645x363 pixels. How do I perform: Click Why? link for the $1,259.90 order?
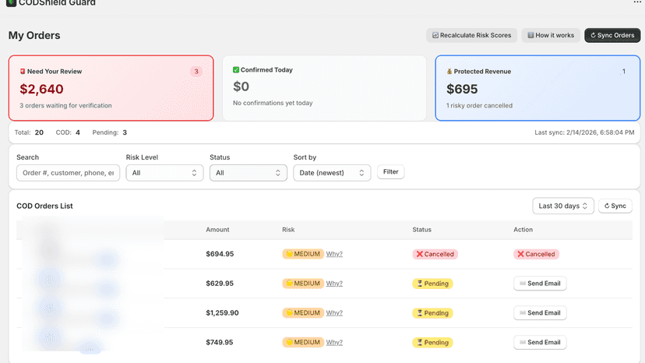point(334,313)
